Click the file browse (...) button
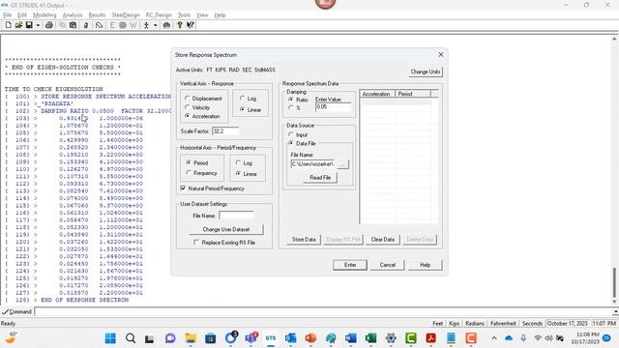 343,164
